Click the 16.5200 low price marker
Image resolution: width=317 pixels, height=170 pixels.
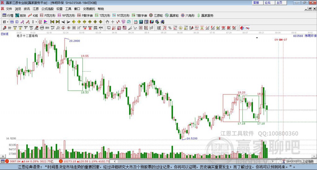click(x=192, y=139)
